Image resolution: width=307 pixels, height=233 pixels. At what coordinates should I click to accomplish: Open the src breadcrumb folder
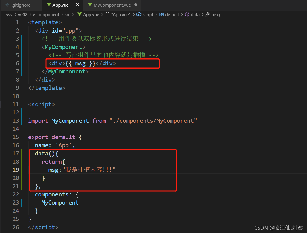pos(67,15)
